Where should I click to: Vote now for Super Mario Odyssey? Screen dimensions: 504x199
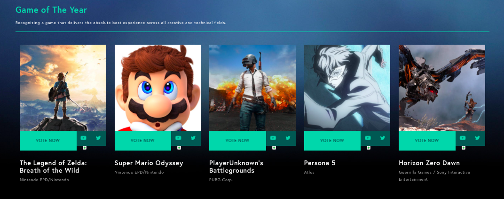(143, 141)
